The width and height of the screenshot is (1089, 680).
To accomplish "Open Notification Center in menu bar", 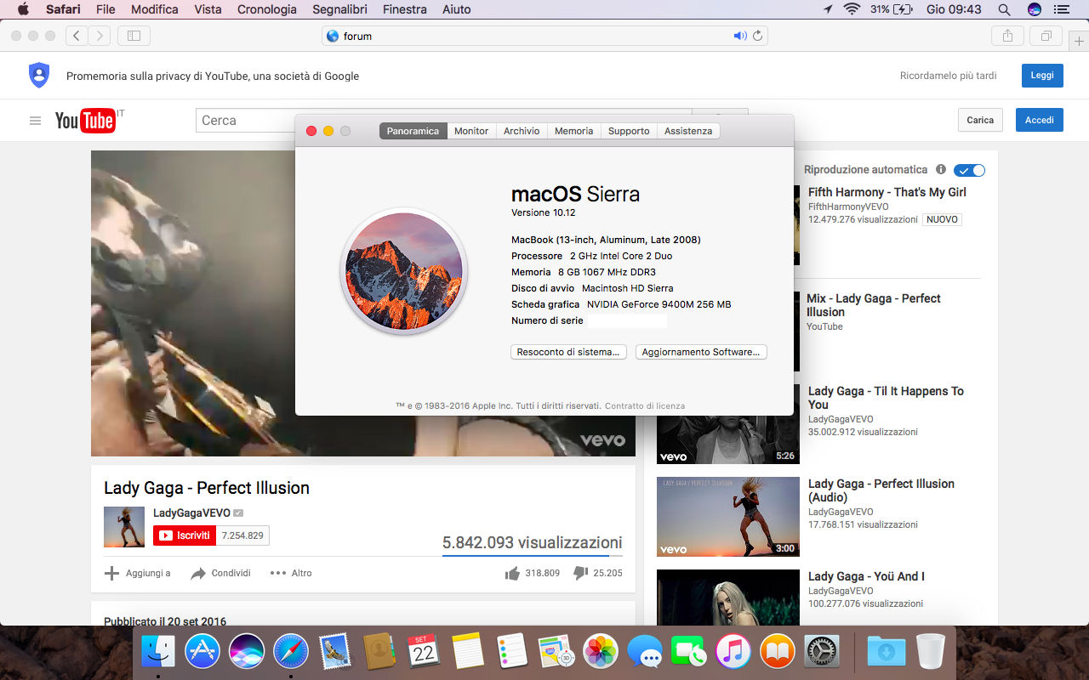I will [x=1061, y=9].
